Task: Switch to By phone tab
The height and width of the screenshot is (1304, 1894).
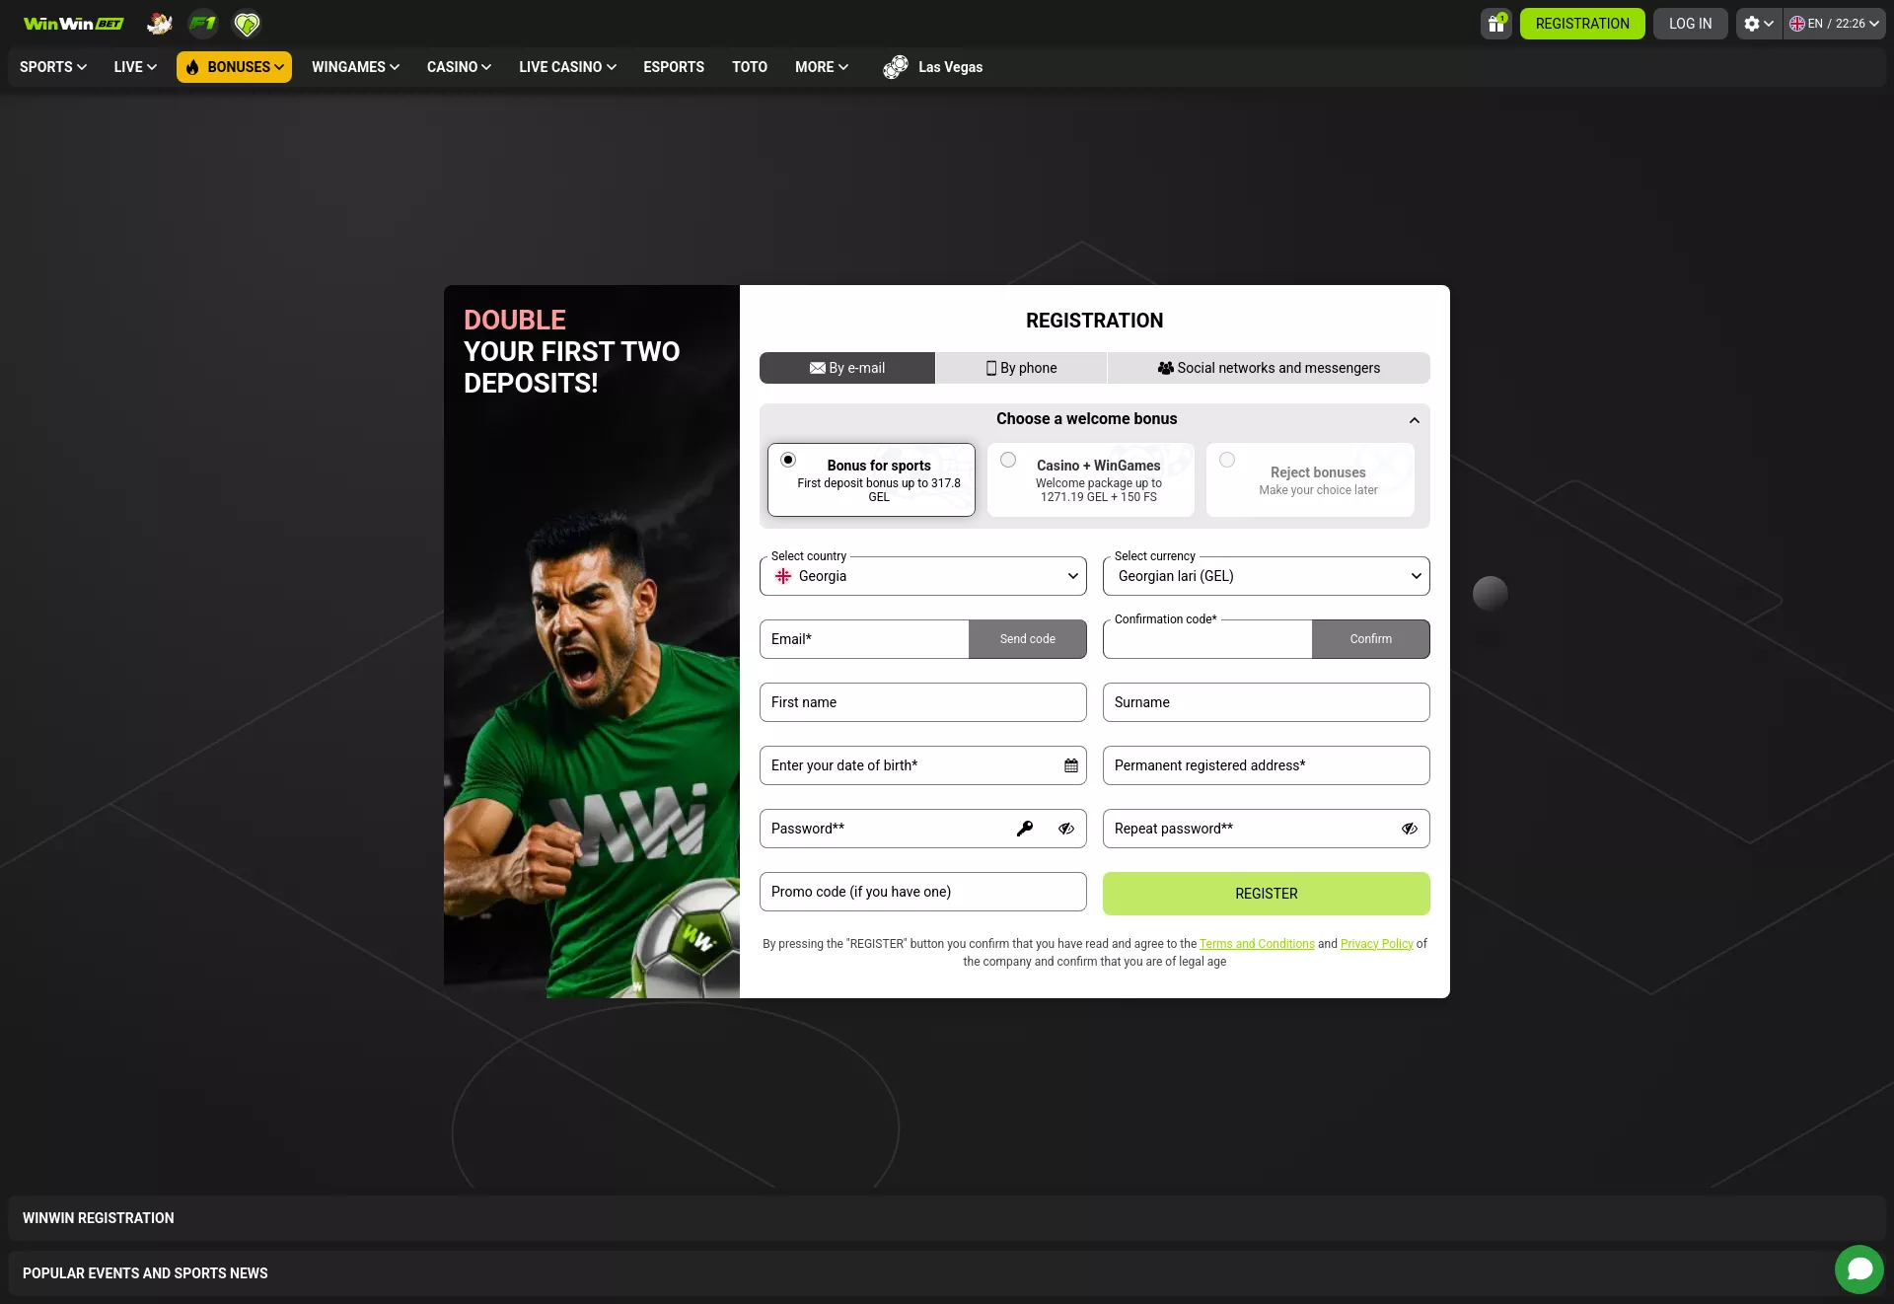Action: tap(1021, 368)
